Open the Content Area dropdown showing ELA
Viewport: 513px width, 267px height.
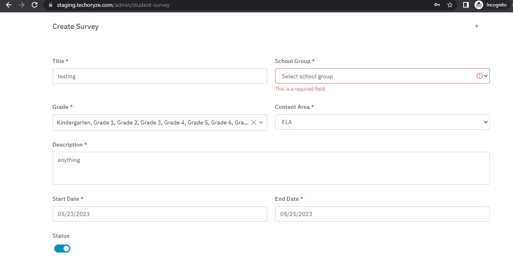tap(382, 122)
